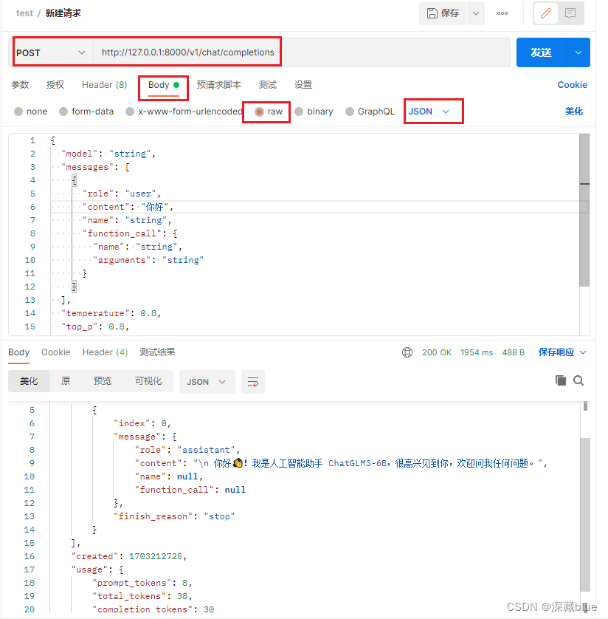Screen dimensions: 608x619
Task: Click the copy response icon
Action: click(560, 380)
